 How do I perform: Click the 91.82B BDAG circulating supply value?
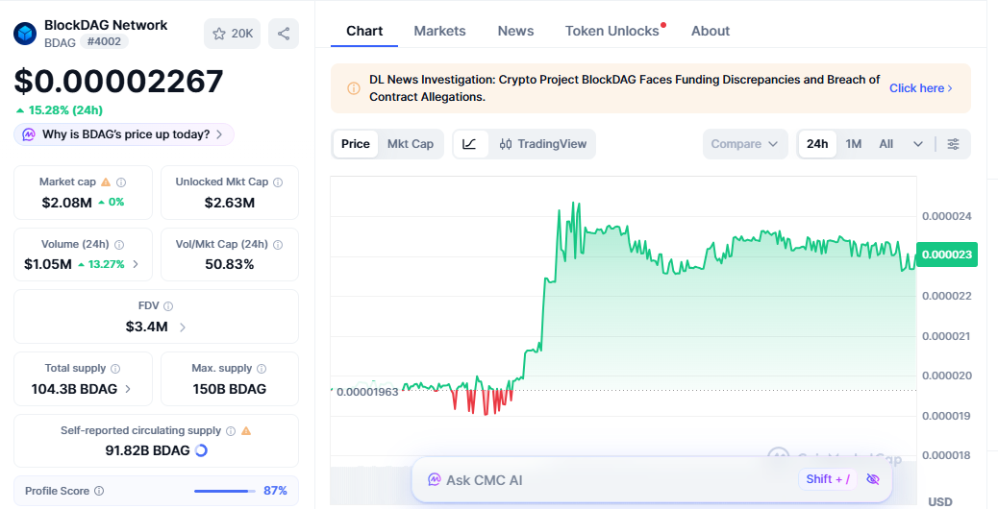[148, 450]
